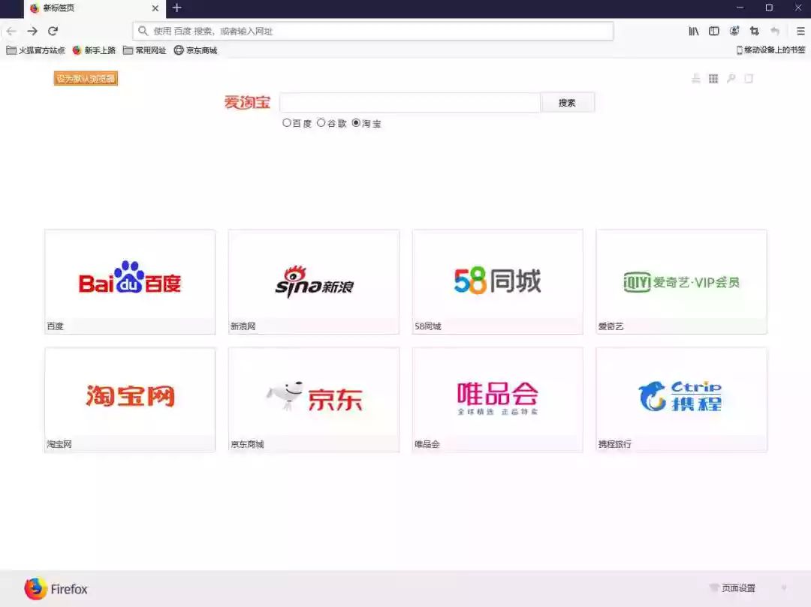This screenshot has width=811, height=607.
Task: Click the 爱淘宝 logo
Action: (247, 102)
